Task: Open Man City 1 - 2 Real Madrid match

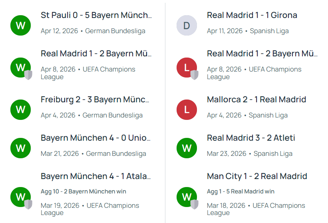Action: tap(257, 176)
